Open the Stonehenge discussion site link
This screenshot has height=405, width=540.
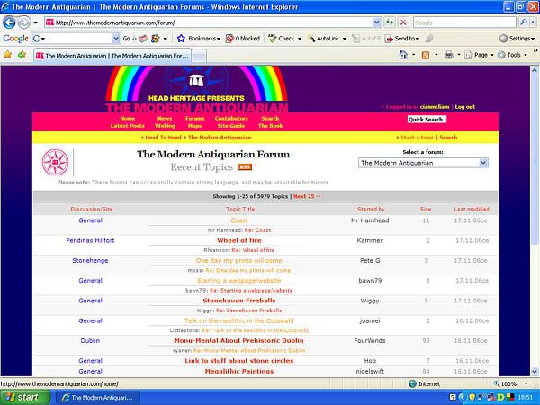[x=90, y=261]
